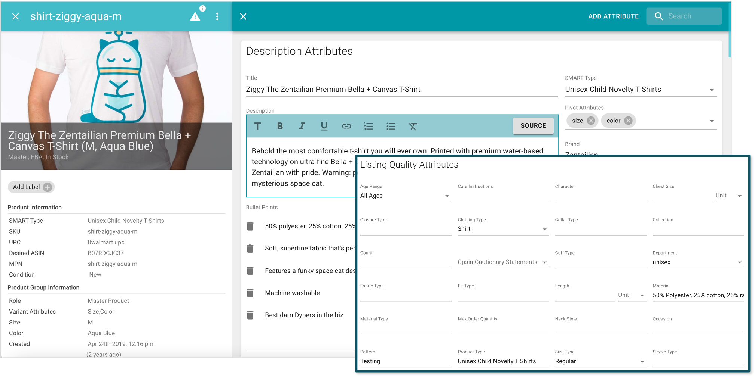755x377 pixels.
Task: Click the Fit Type input field
Action: (503, 295)
